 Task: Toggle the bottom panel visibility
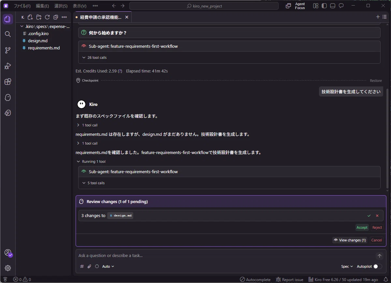point(333,6)
